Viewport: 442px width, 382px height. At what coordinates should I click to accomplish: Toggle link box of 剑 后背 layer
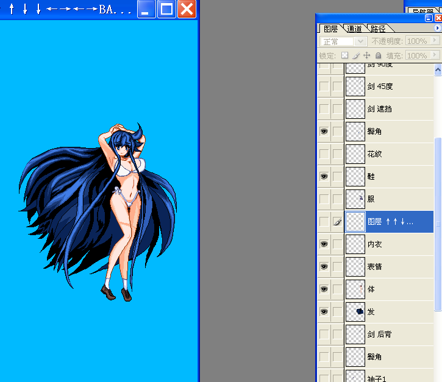[338, 334]
